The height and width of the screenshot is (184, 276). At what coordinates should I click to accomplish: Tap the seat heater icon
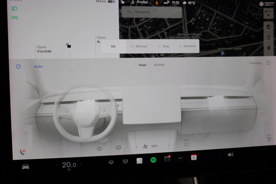click(22, 152)
